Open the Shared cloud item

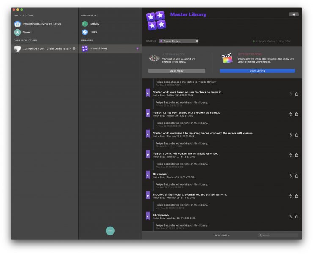[x=27, y=32]
